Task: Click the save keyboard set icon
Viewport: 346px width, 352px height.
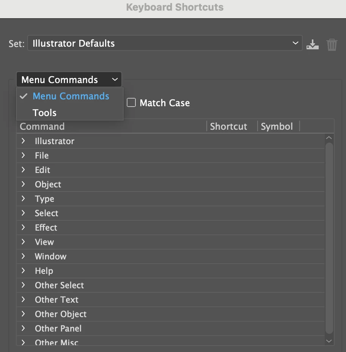Action: click(312, 44)
